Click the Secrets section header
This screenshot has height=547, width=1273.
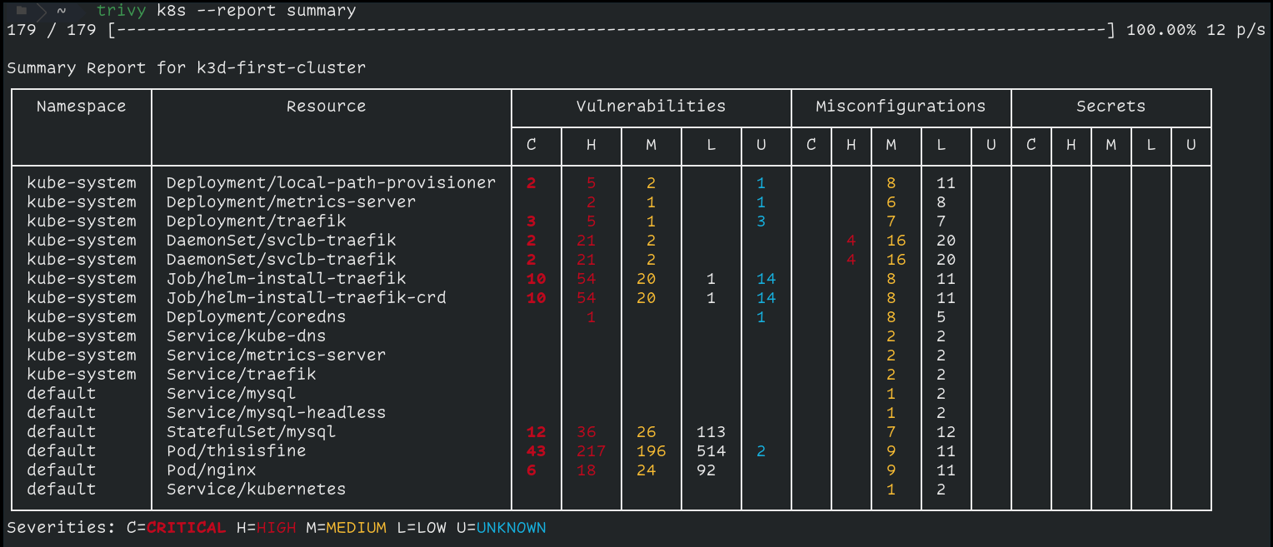pyautogui.click(x=1111, y=106)
